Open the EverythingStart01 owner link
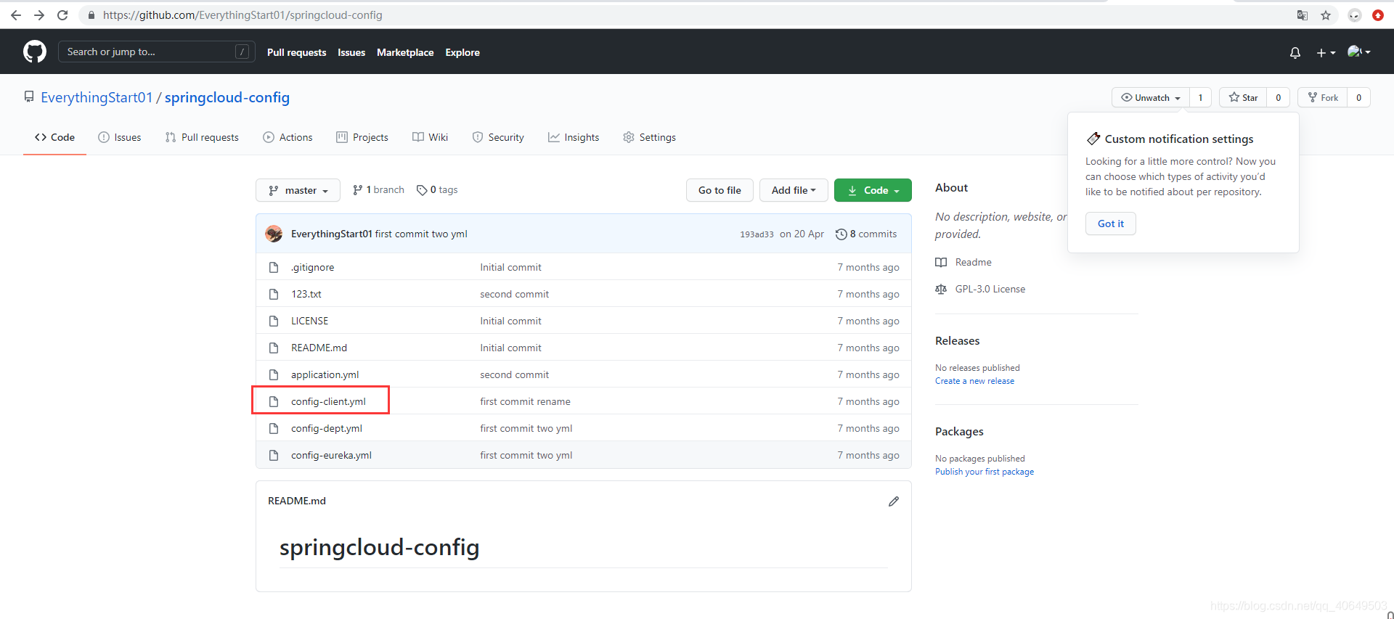 [97, 97]
